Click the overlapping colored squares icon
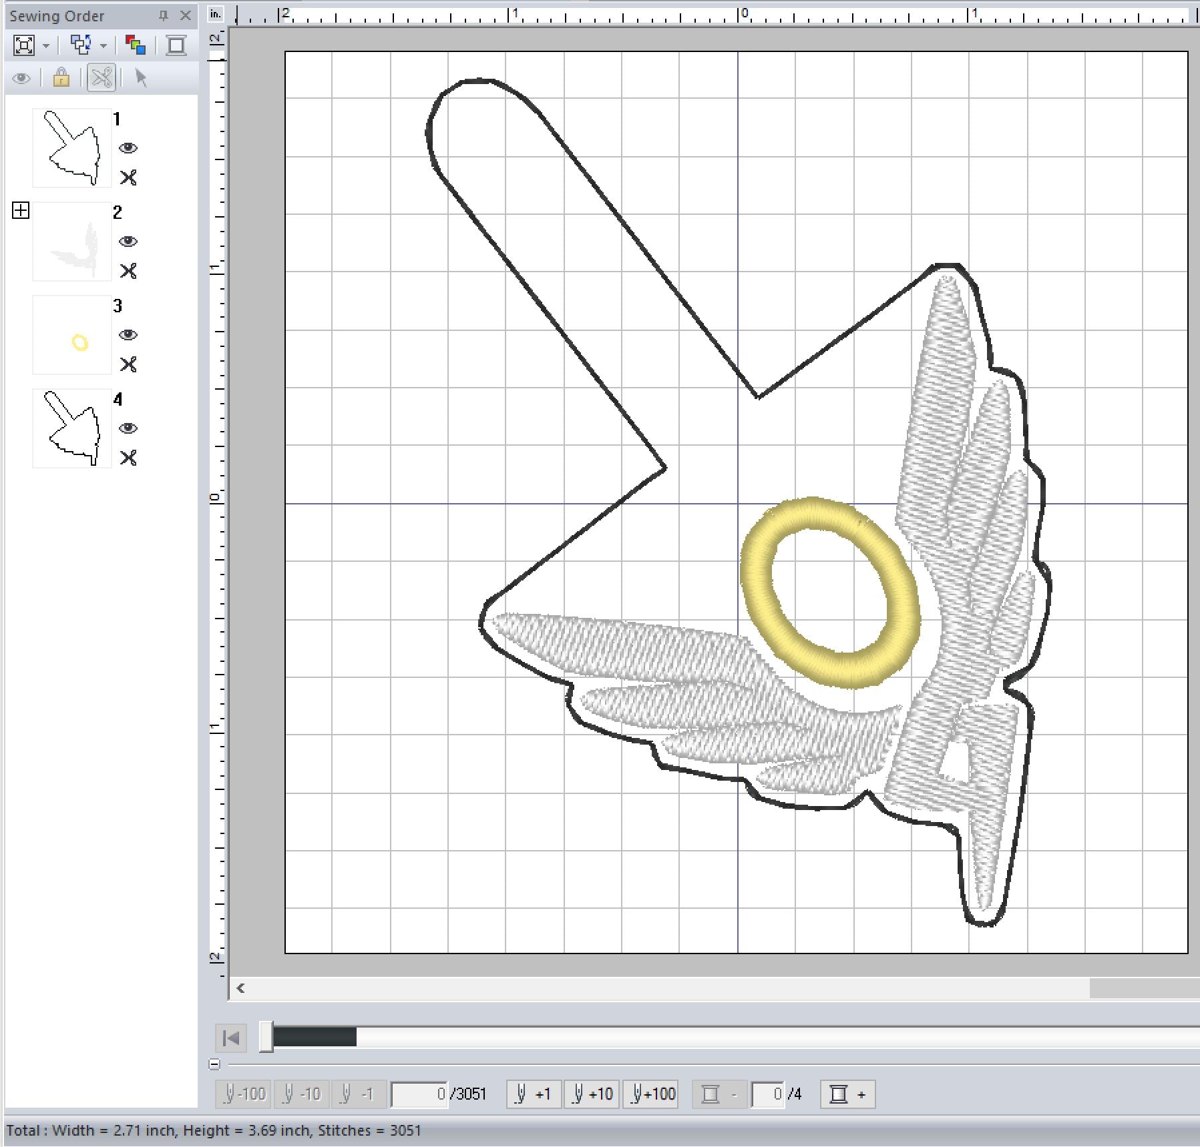Screen dimensions: 1200x1147 [x=136, y=45]
